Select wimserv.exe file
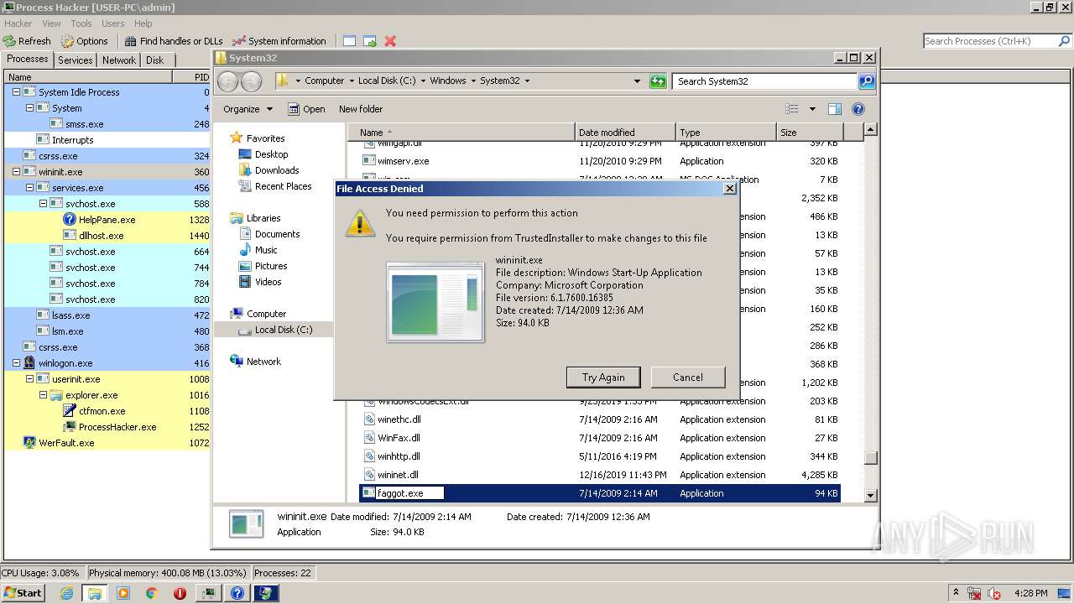The image size is (1074, 604). click(x=403, y=161)
